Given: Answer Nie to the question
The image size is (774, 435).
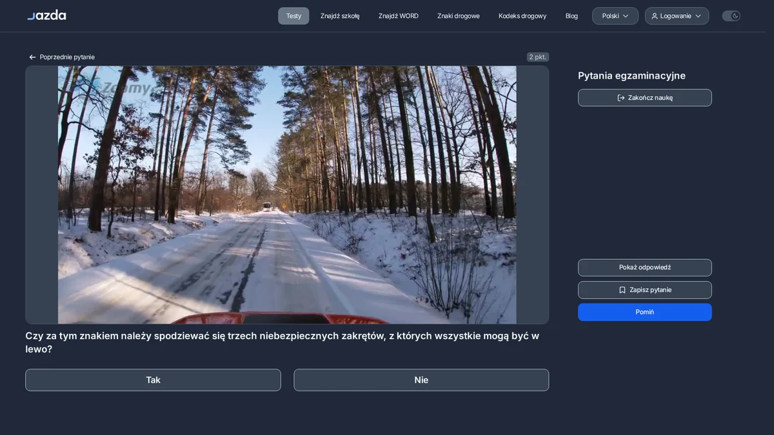Looking at the screenshot, I should (421, 380).
